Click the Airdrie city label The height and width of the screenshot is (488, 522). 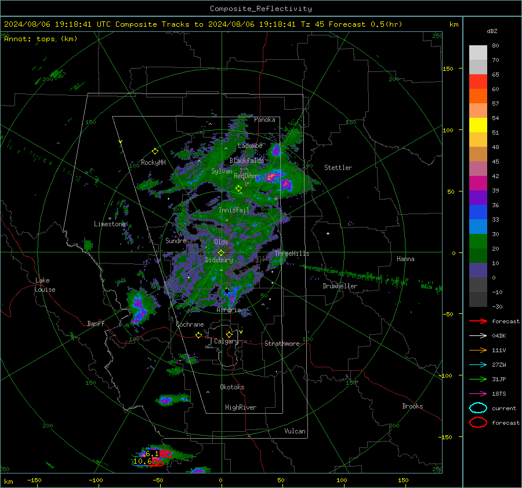click(229, 310)
